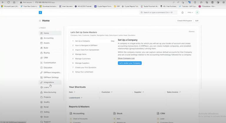
Task: Click the CRM sidebar icon
Action: 41,58
